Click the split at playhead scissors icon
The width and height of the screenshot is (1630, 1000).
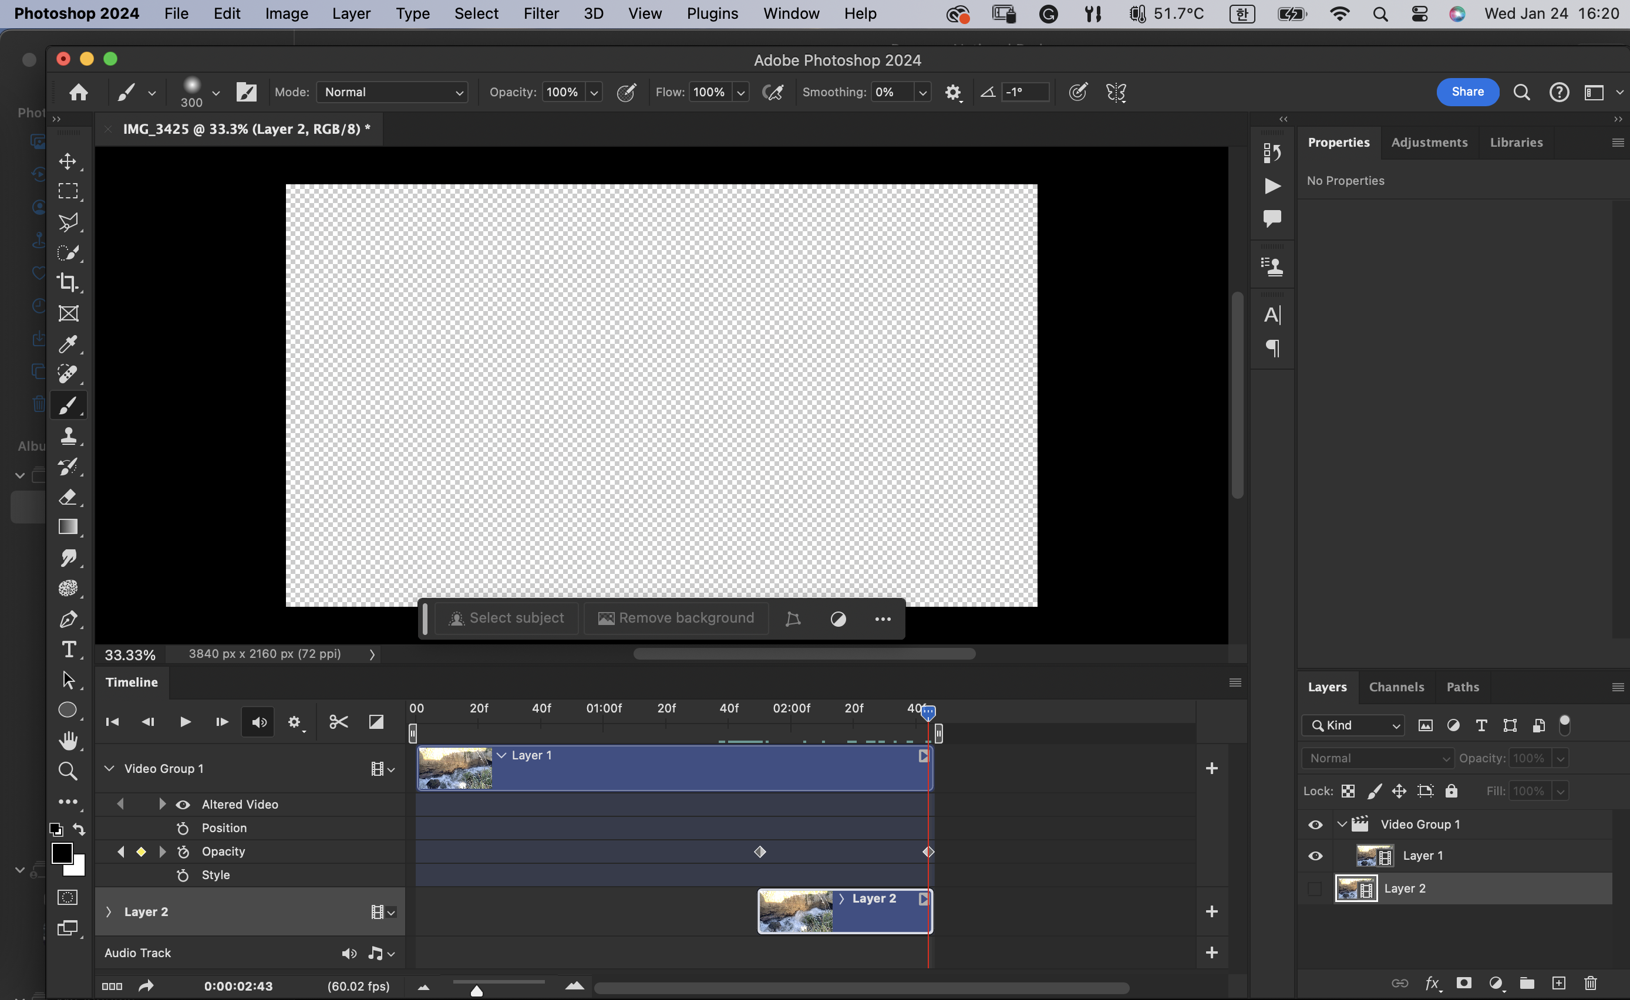339,722
